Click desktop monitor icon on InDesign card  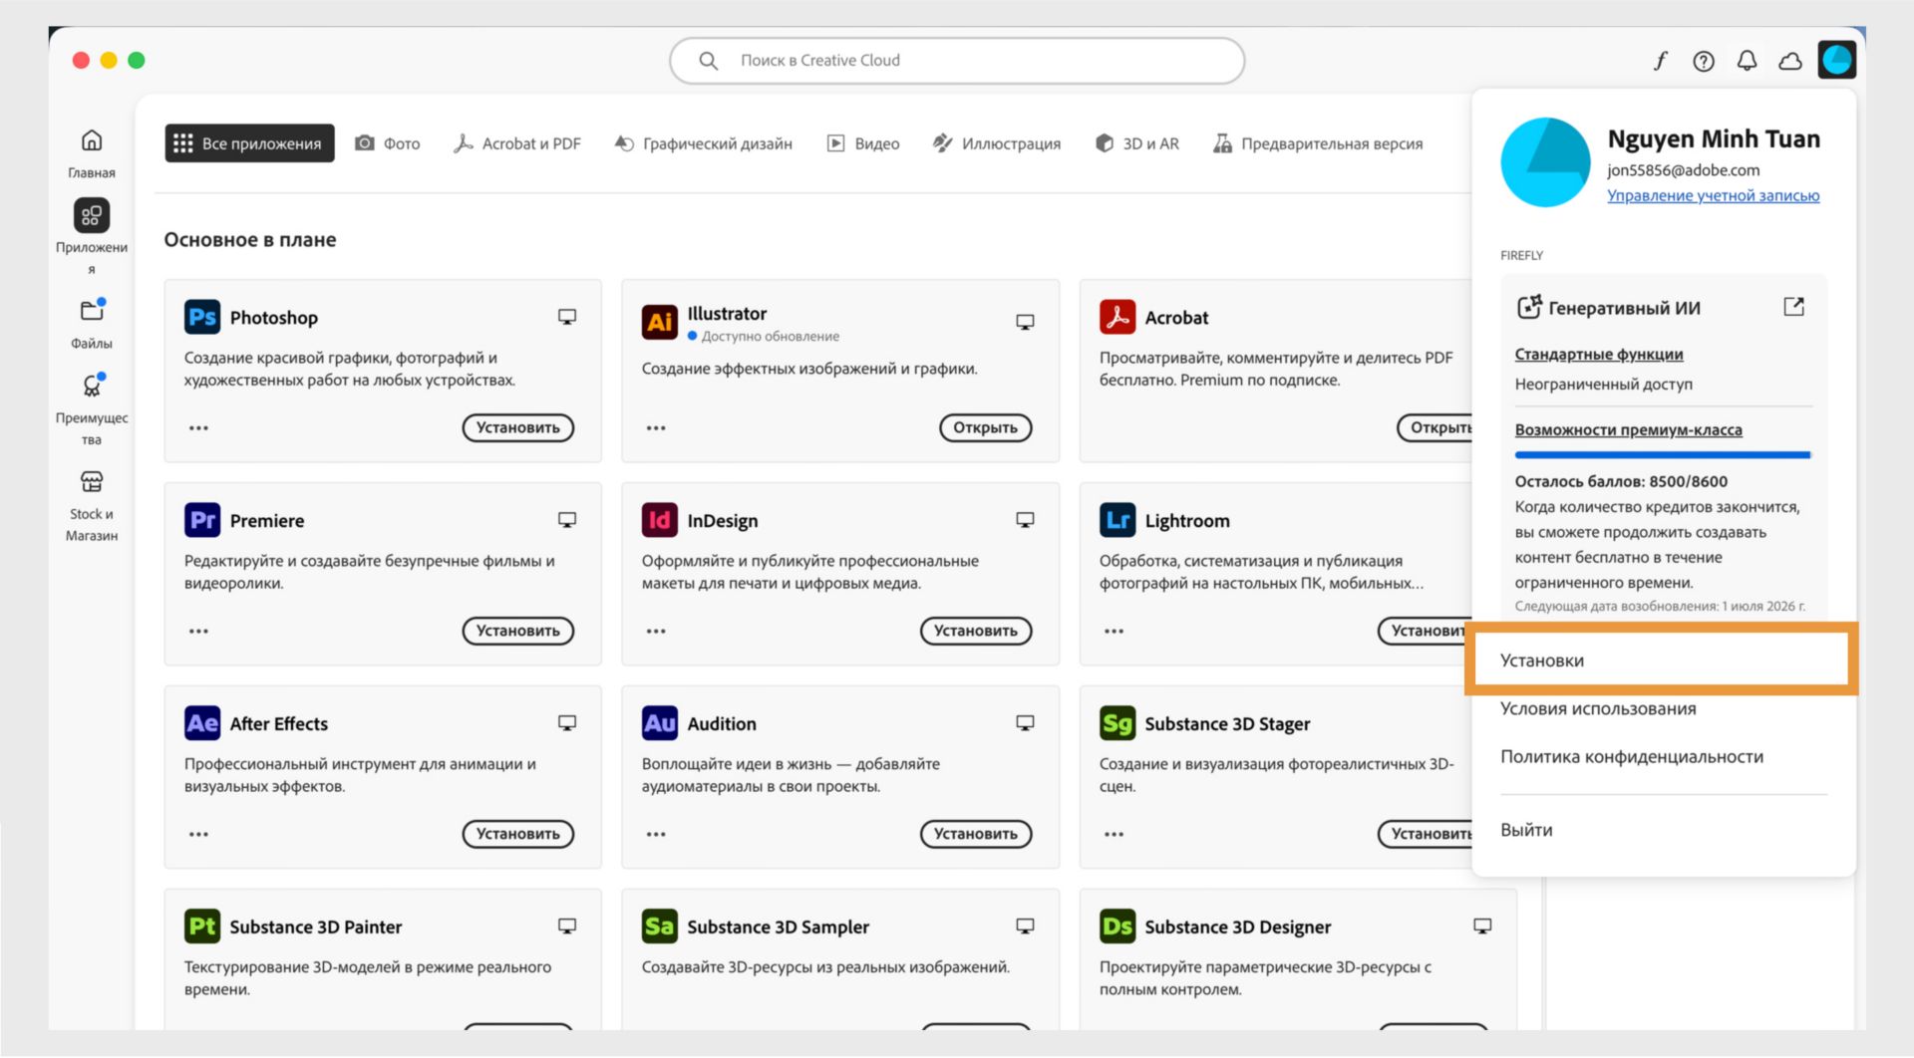[1025, 520]
